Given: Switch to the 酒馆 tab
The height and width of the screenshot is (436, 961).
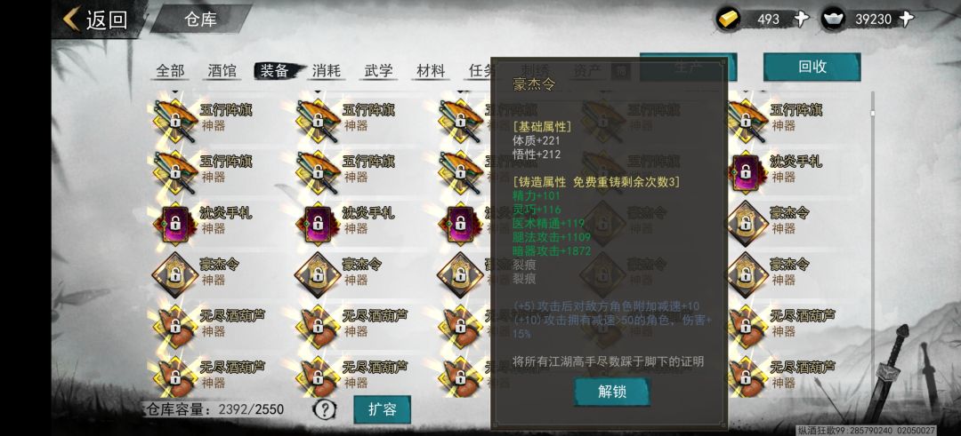Looking at the screenshot, I should 222,70.
